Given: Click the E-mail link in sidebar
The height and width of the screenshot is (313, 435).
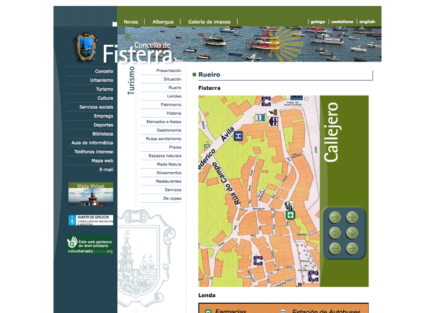Looking at the screenshot, I should [106, 170].
